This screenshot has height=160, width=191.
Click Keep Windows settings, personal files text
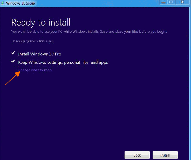pos(63,62)
